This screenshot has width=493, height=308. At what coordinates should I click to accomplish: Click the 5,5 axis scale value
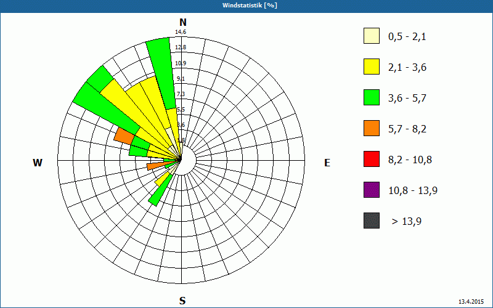(x=181, y=110)
